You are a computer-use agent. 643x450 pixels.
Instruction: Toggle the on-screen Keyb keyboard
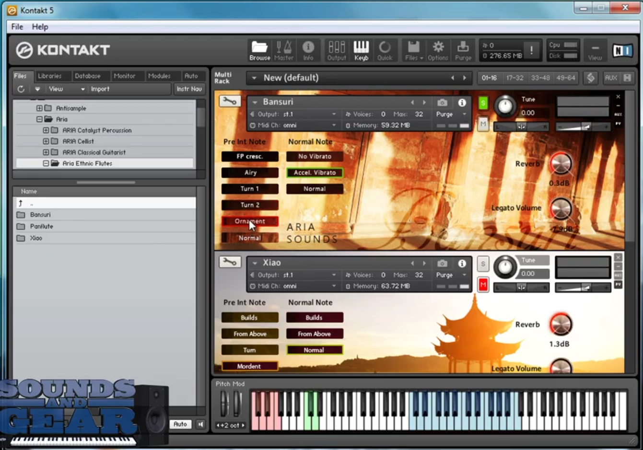point(361,50)
